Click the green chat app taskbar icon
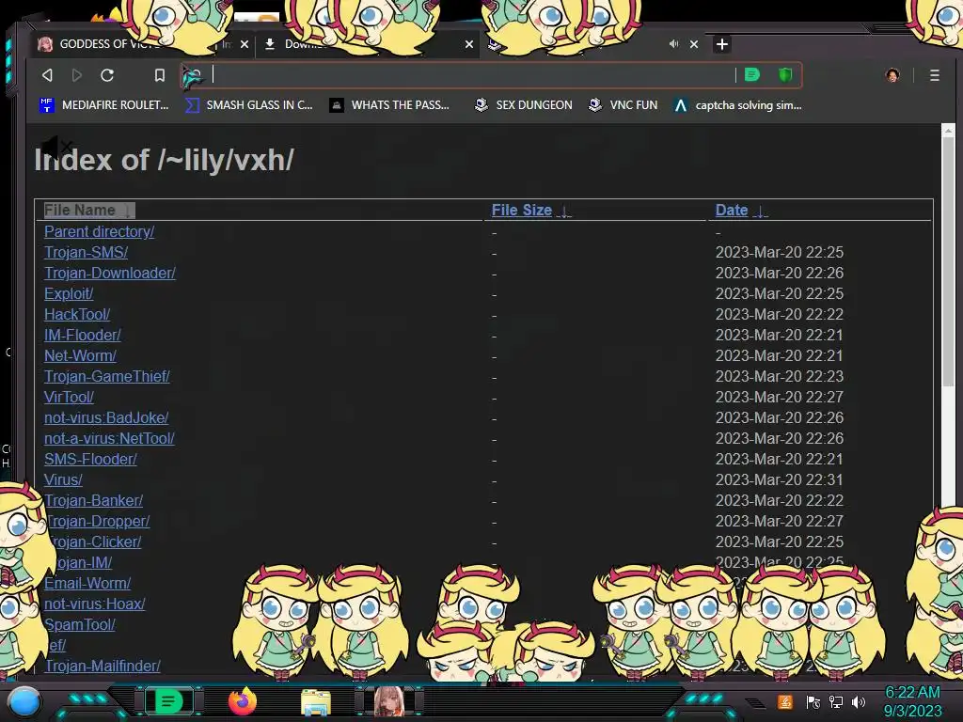The height and width of the screenshot is (722, 963). pyautogui.click(x=168, y=701)
